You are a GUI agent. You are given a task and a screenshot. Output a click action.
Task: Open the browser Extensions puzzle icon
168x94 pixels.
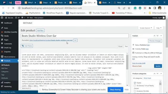click(150, 8)
